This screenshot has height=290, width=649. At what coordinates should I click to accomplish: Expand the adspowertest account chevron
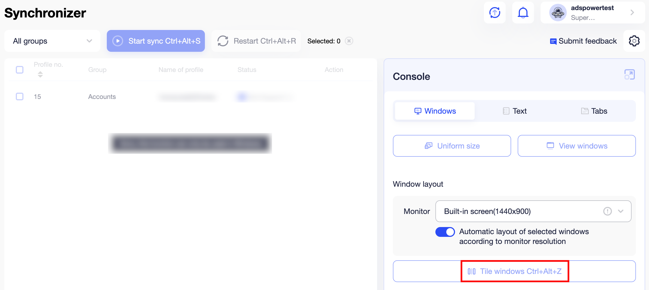[632, 13]
